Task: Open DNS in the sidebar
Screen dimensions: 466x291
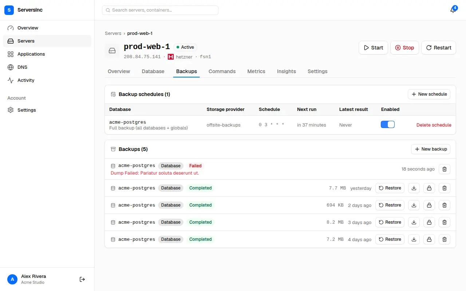Action: (x=47, y=67)
